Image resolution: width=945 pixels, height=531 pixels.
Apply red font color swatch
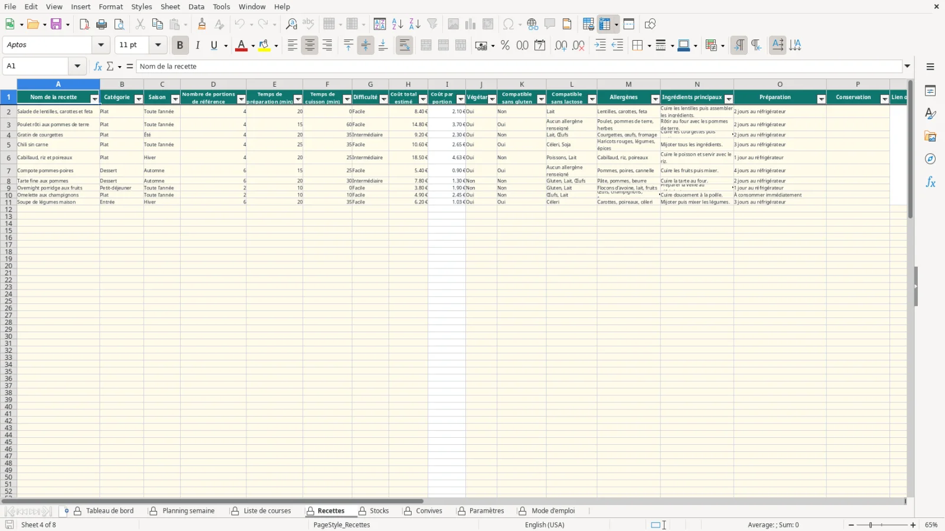click(241, 45)
